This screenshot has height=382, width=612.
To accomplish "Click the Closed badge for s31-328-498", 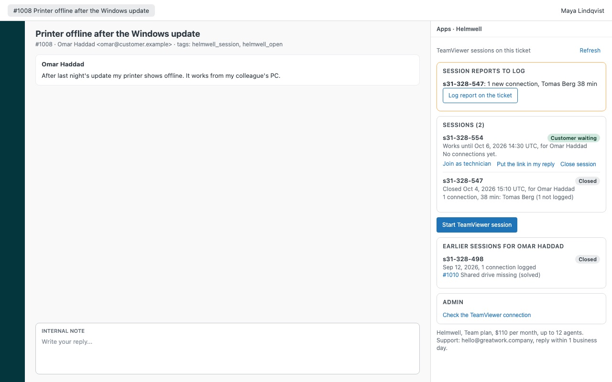I will pyautogui.click(x=588, y=259).
